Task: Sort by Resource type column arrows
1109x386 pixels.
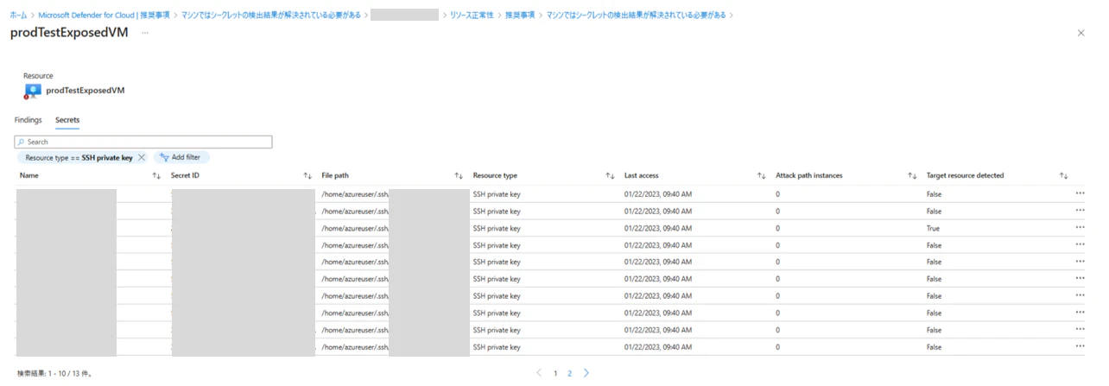Action: 610,175
